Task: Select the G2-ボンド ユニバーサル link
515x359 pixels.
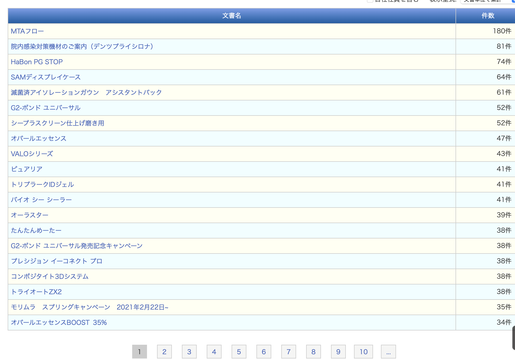Action: (x=45, y=108)
